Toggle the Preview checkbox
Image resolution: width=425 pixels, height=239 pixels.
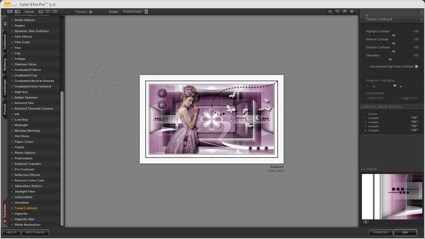pyautogui.click(x=91, y=12)
